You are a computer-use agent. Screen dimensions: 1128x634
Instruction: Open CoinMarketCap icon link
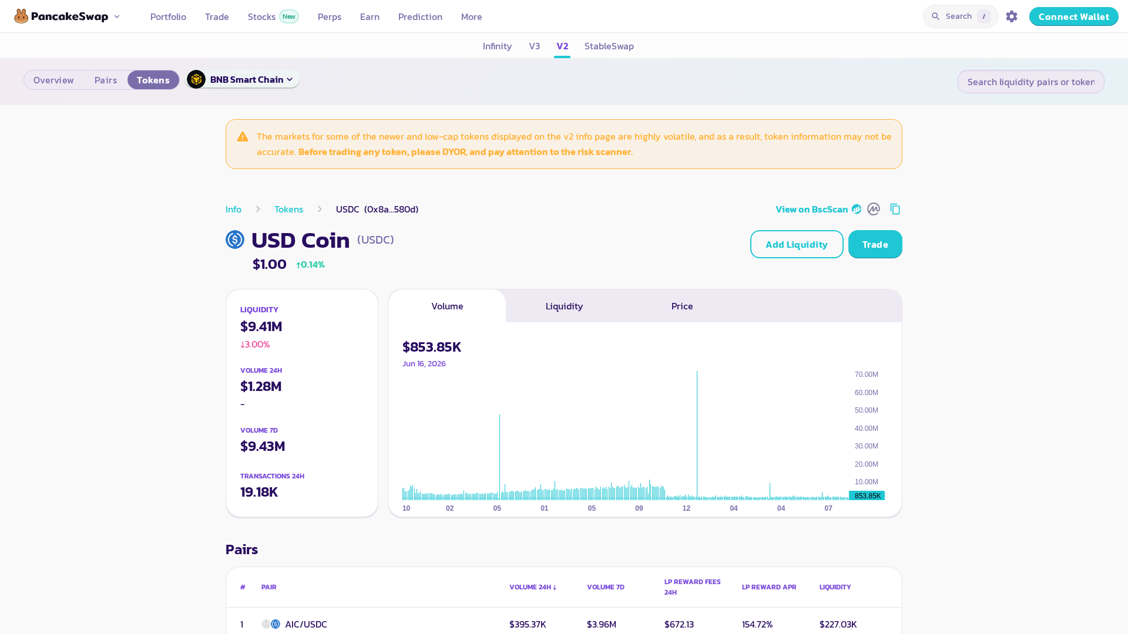tap(874, 209)
